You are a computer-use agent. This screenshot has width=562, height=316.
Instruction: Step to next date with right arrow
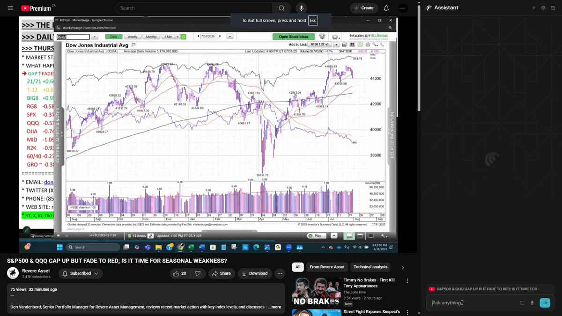point(220,36)
